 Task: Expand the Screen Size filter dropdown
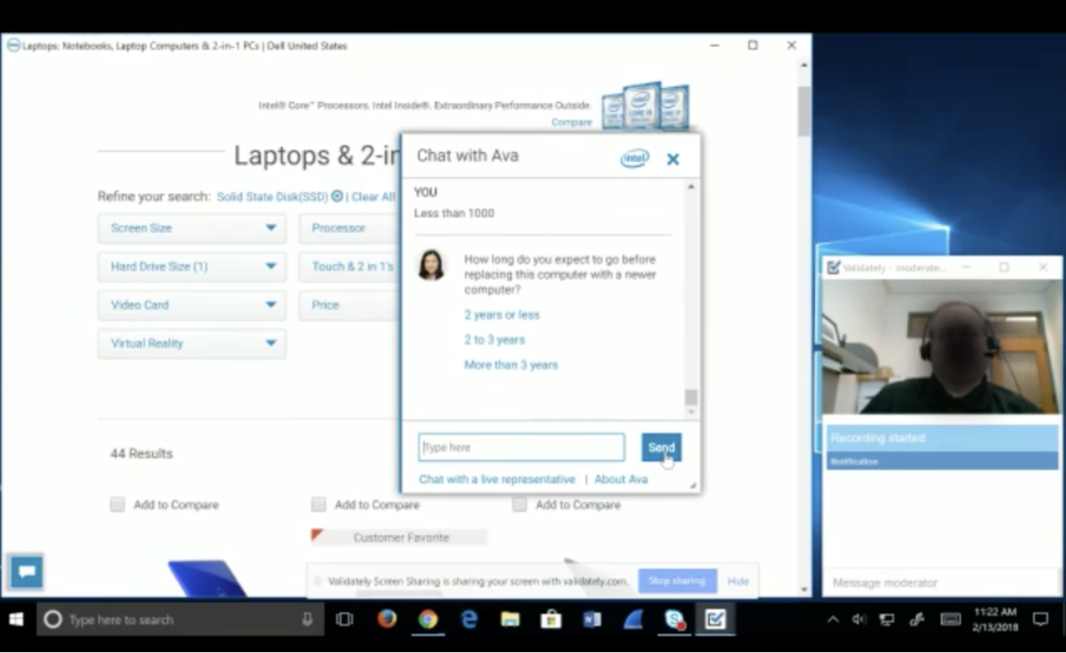[192, 228]
